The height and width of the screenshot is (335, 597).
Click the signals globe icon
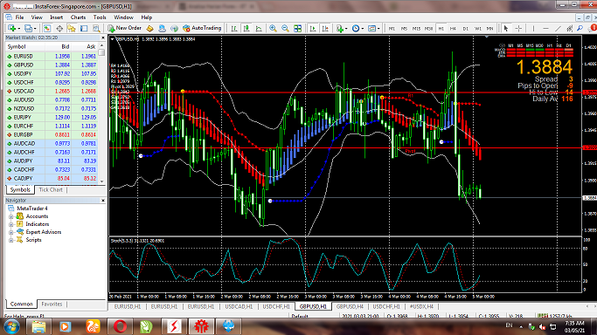pyautogui.click(x=174, y=29)
